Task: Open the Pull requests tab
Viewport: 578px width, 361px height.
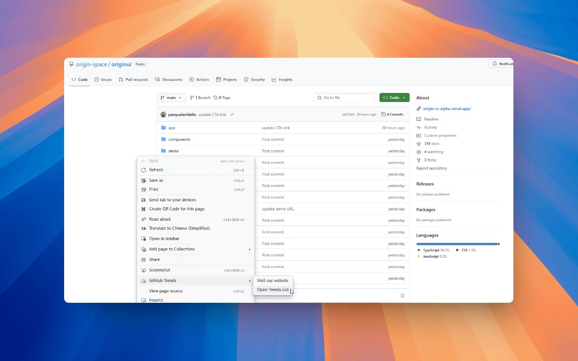Action: 133,79
